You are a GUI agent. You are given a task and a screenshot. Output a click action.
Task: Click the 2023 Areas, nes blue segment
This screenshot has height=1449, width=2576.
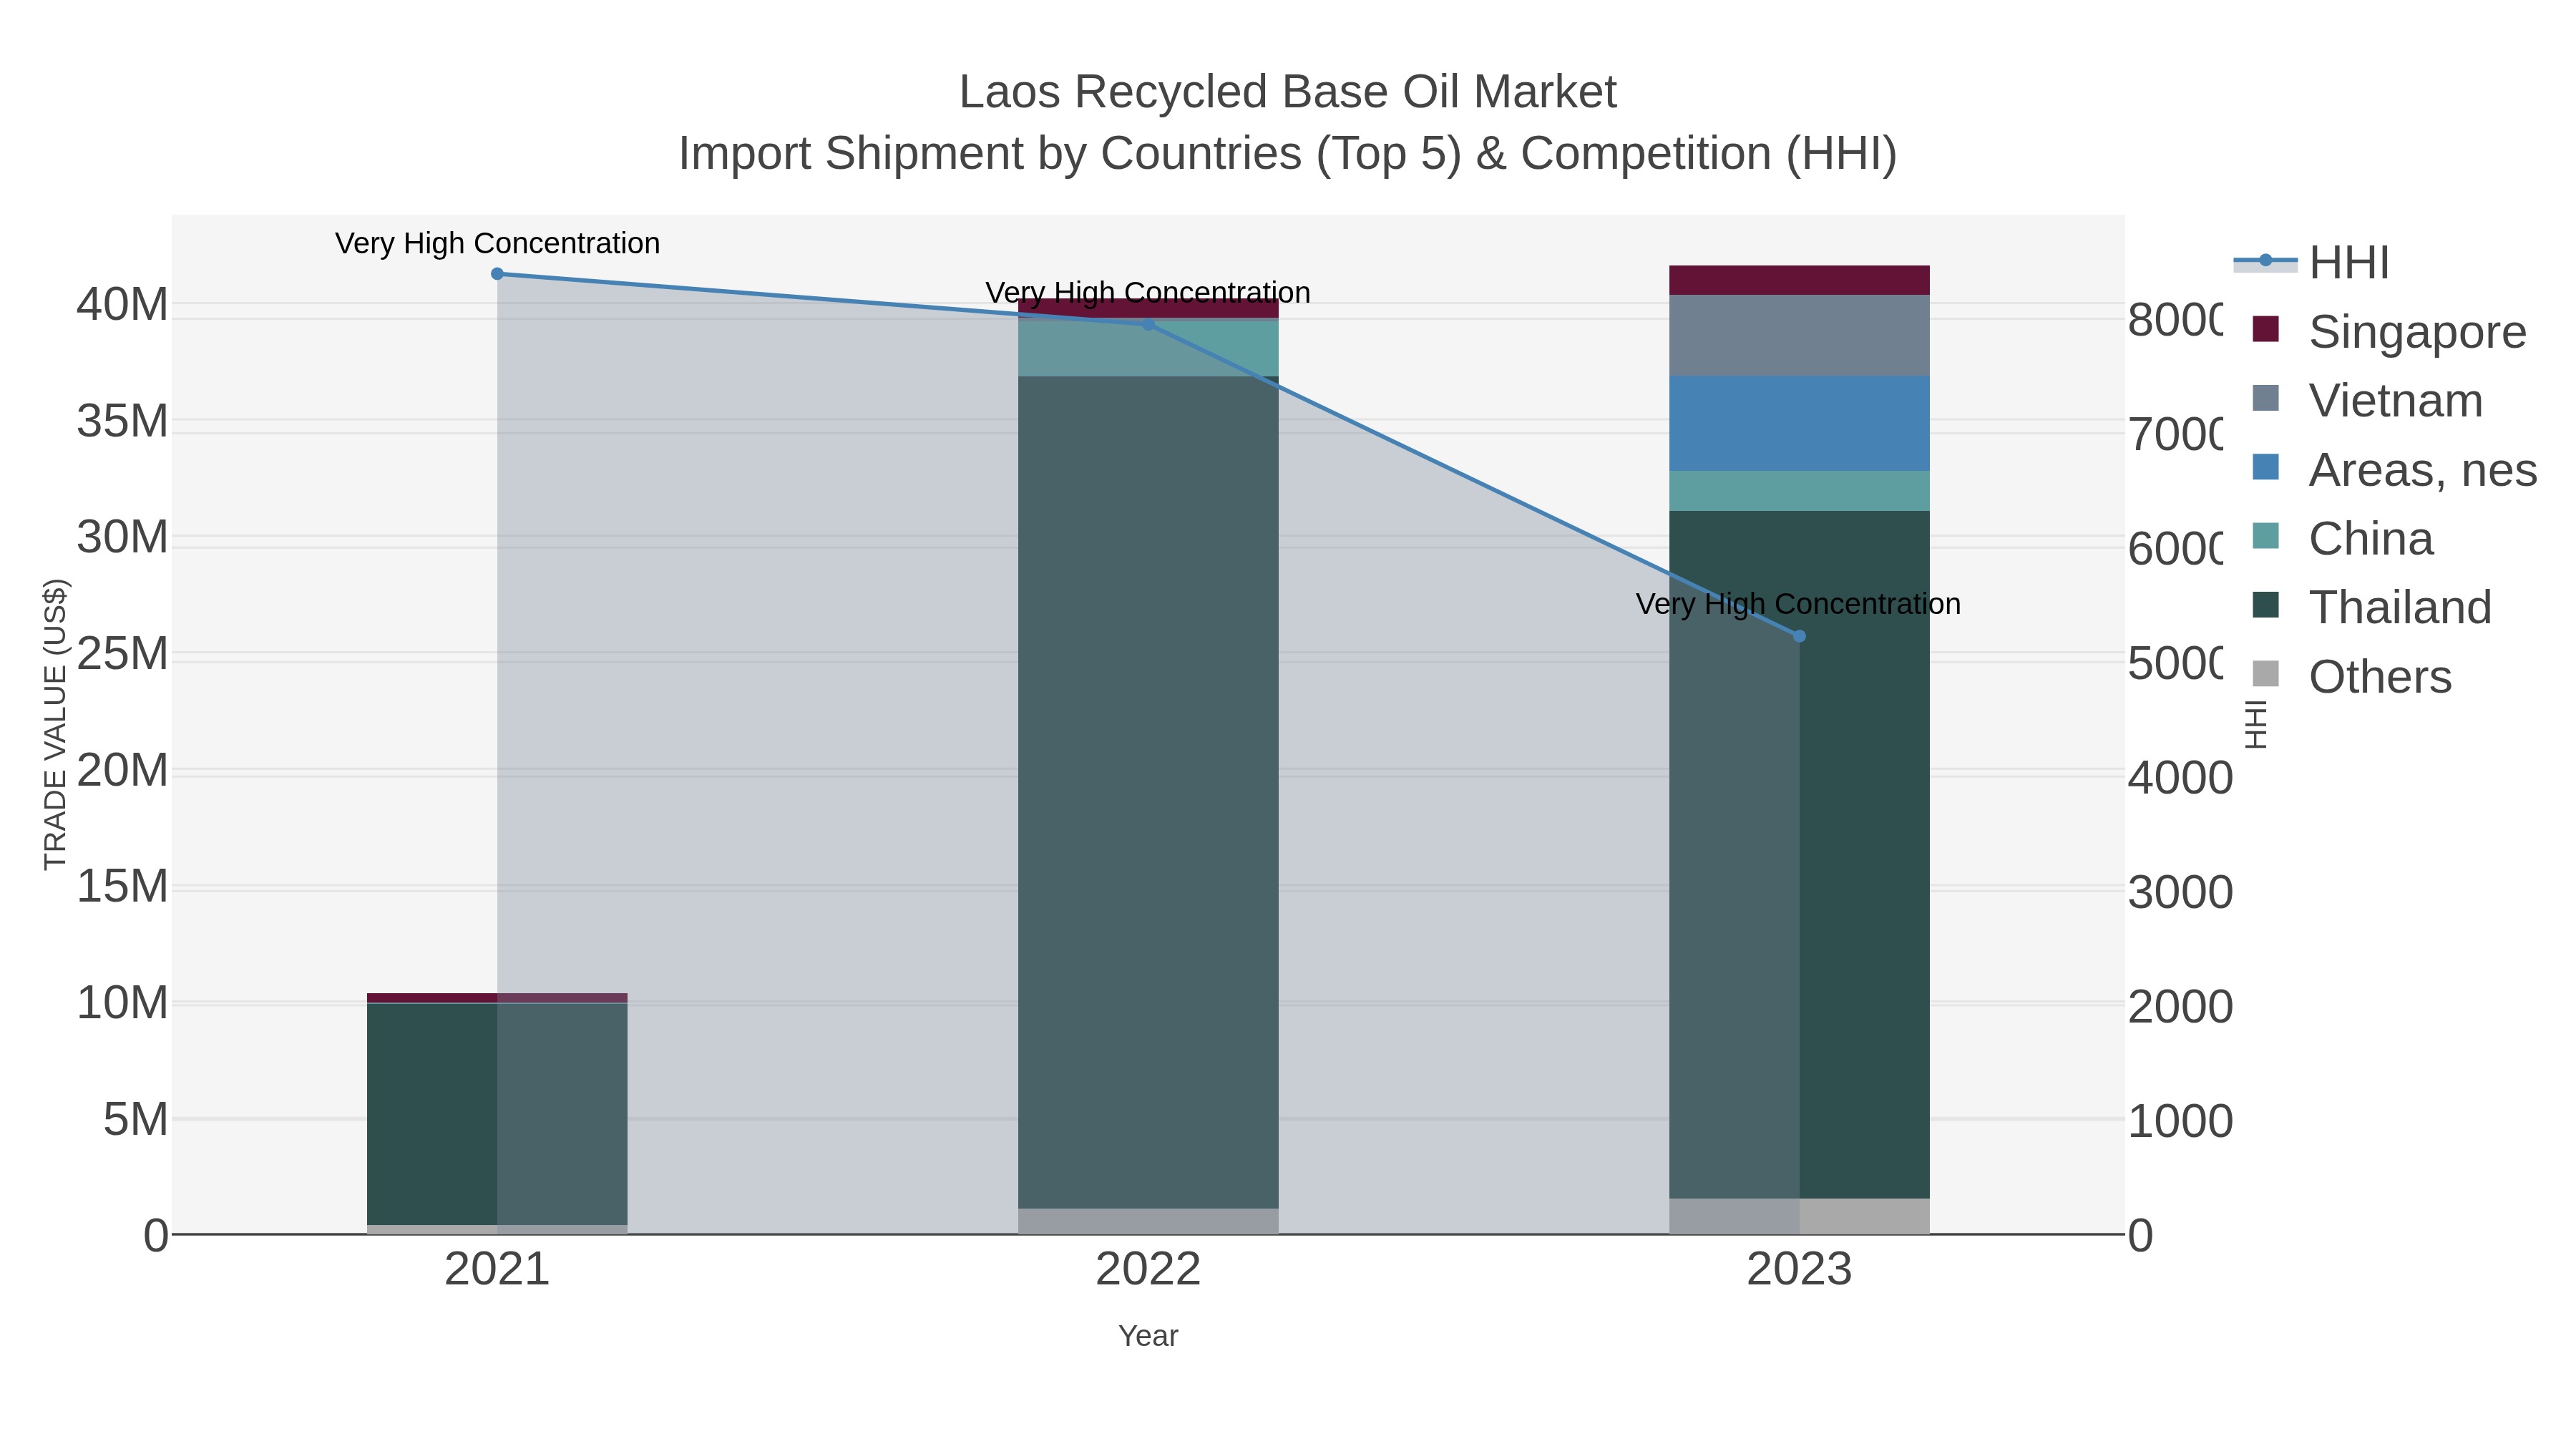pos(1799,423)
